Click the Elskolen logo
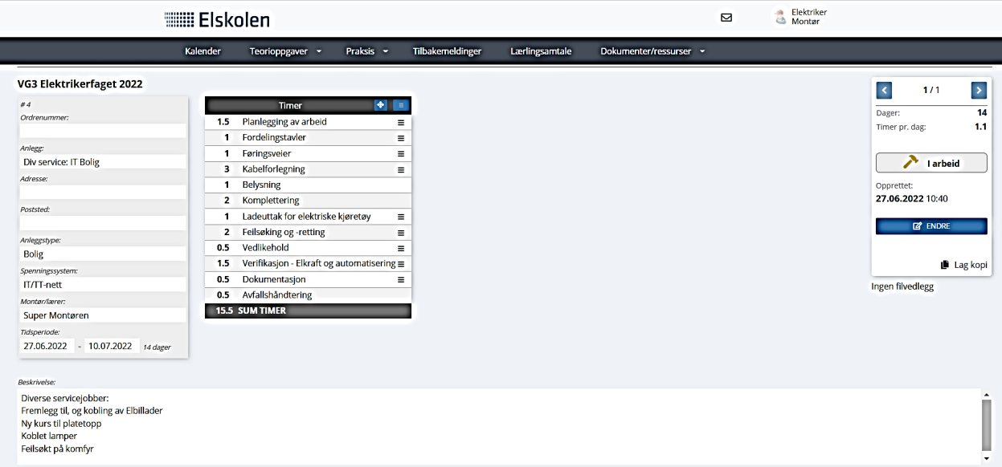 coord(217,19)
